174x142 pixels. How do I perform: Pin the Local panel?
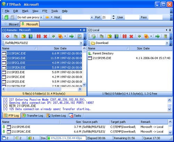point(170,30)
